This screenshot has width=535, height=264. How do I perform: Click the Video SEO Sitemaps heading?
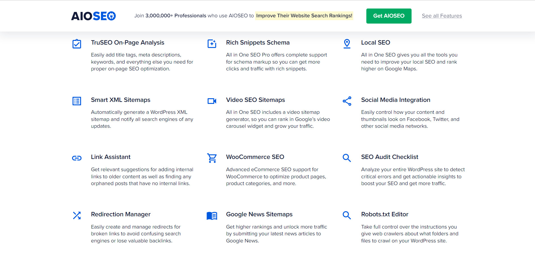(255, 100)
